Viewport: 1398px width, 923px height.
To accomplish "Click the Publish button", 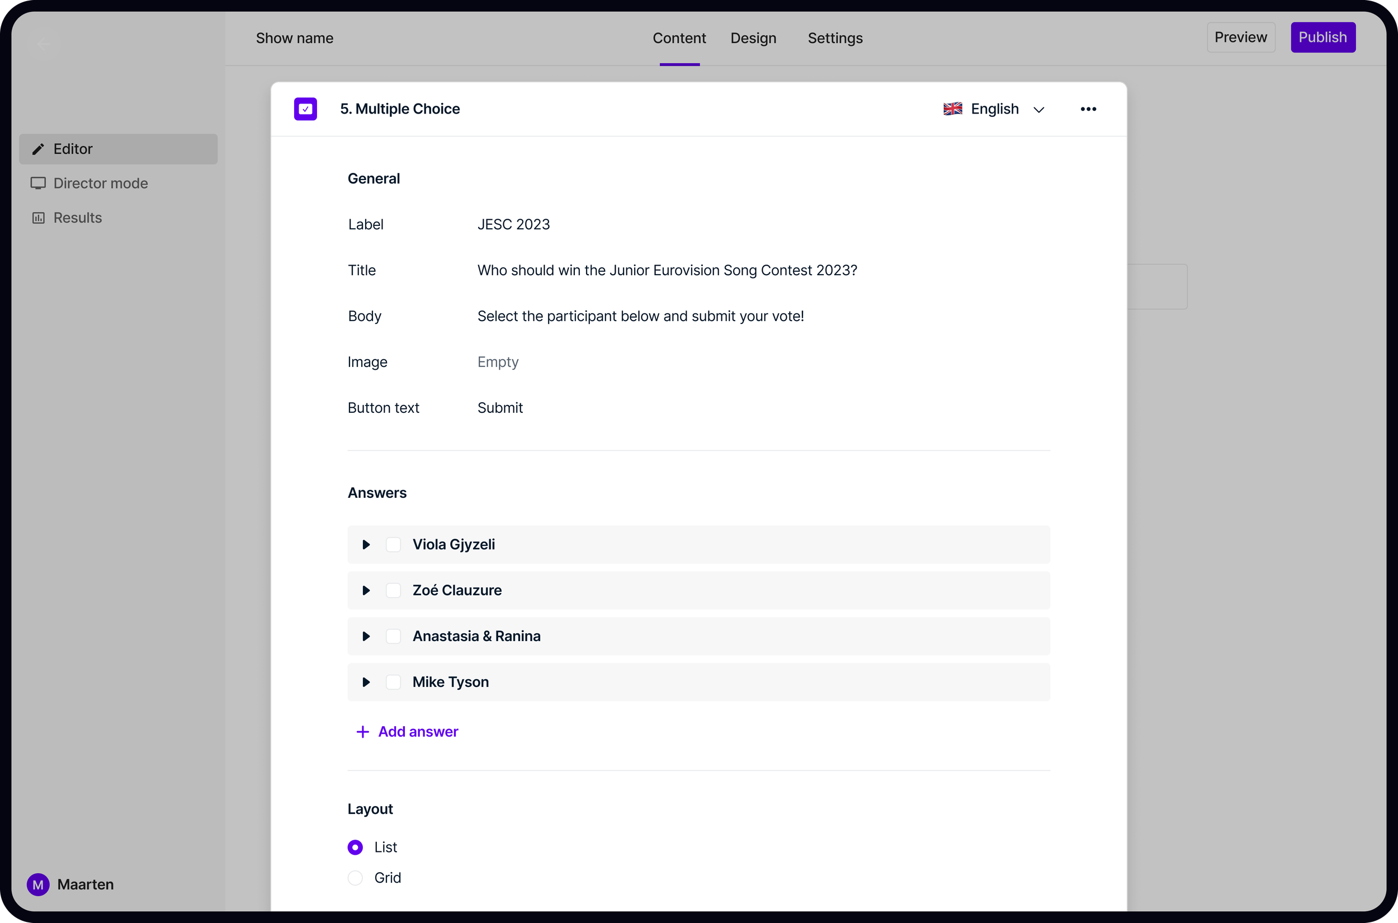I will tap(1323, 37).
